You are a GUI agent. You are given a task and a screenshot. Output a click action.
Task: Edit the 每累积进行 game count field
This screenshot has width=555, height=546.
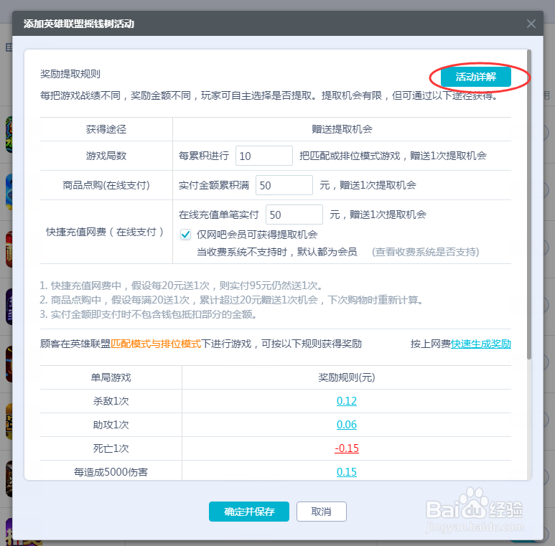[264, 156]
